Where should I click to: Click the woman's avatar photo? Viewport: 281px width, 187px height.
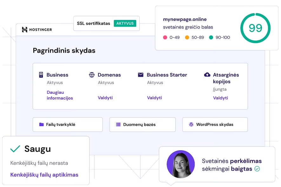click(x=181, y=164)
